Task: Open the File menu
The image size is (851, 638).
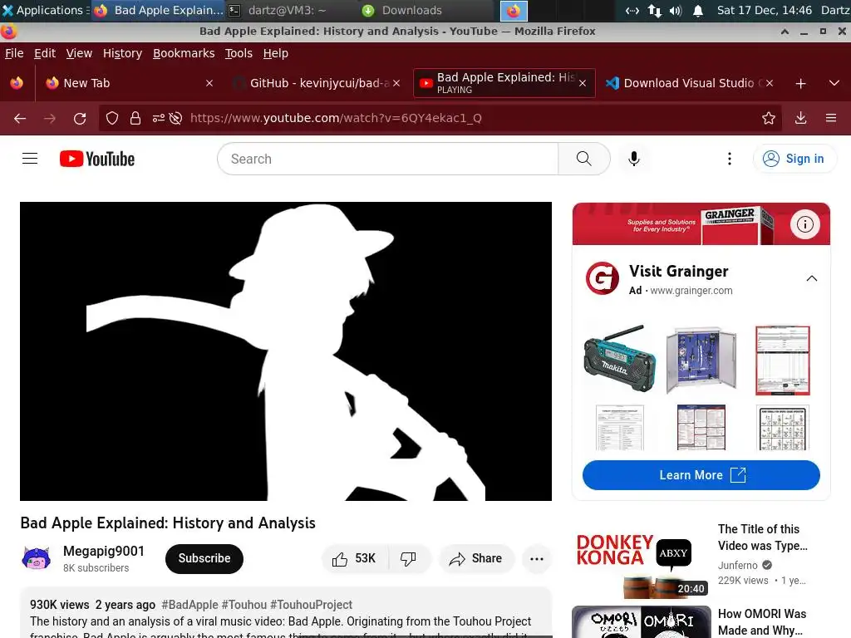Action: click(14, 53)
